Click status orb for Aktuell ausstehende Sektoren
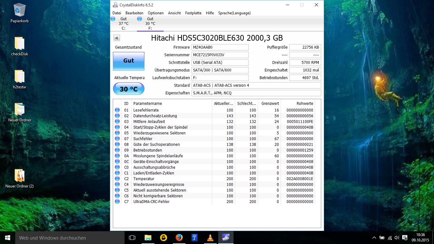The image size is (434, 244). tap(117, 190)
